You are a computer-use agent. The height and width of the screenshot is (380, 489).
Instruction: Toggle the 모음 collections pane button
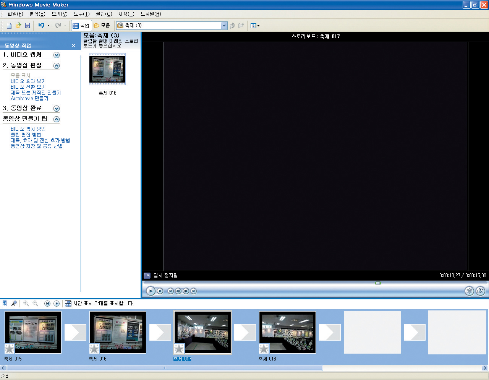(102, 26)
